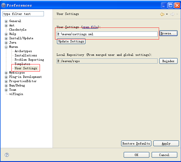Screen dimensions: 181x162
Task: Expand the General tree node
Action: [6, 21]
